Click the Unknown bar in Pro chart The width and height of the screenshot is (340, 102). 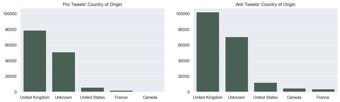(x=64, y=72)
